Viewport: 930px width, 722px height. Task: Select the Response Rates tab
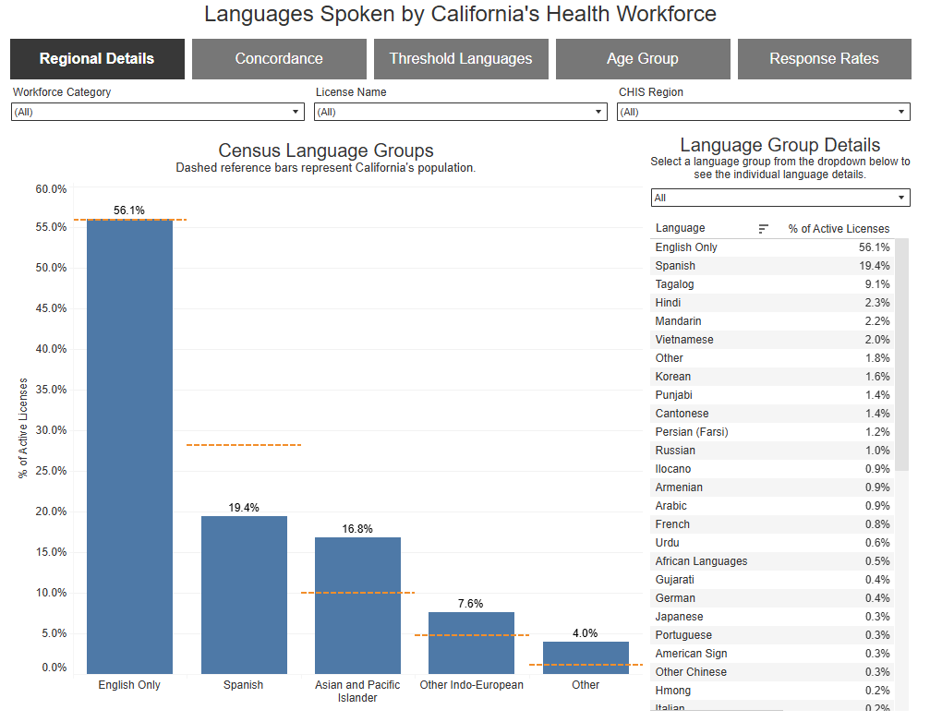(824, 59)
